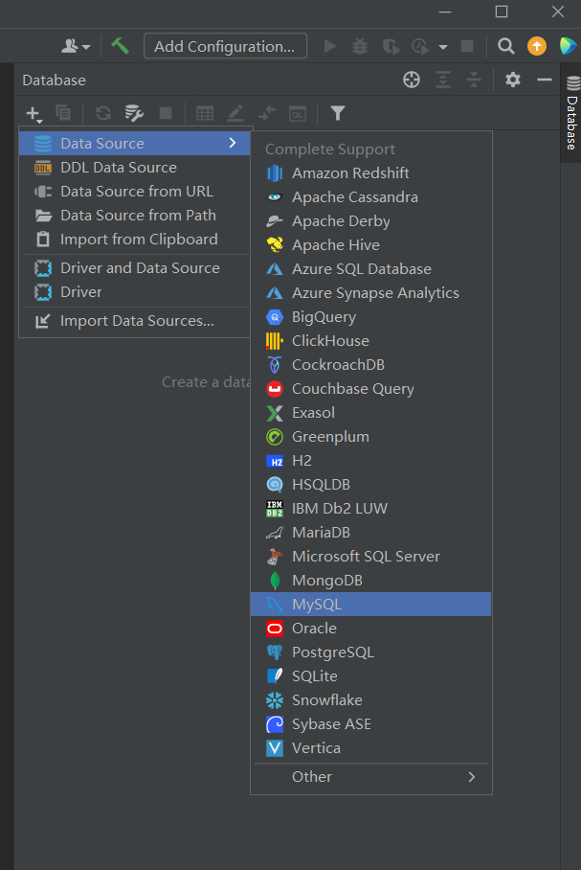Choose Data Source from Path
This screenshot has width=581, height=870.
point(135,215)
